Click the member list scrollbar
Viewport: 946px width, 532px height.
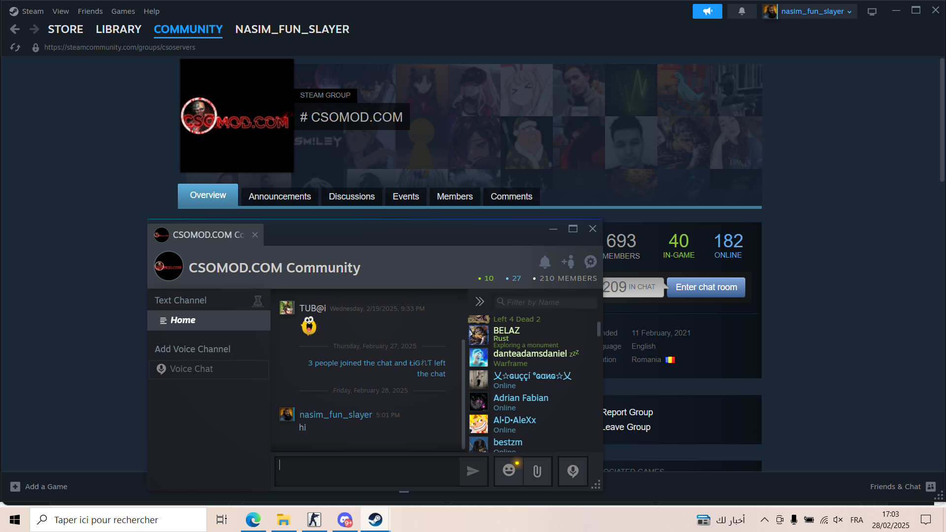(x=599, y=329)
